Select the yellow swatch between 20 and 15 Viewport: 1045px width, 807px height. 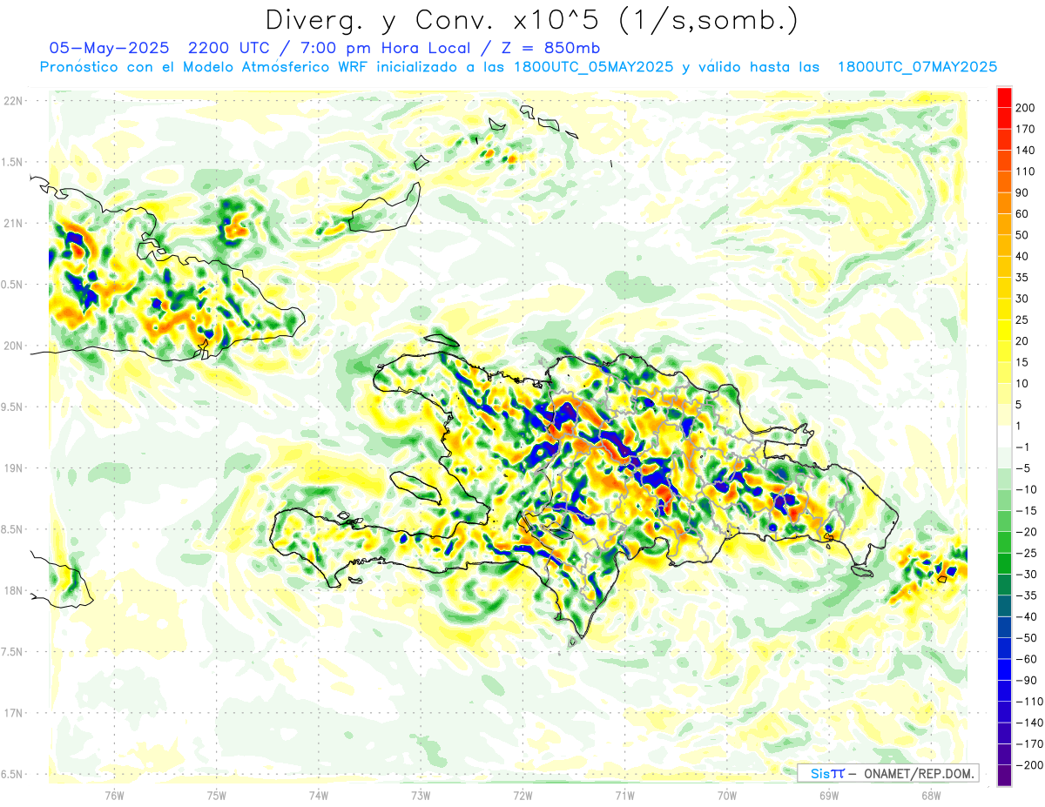pyautogui.click(x=1004, y=351)
